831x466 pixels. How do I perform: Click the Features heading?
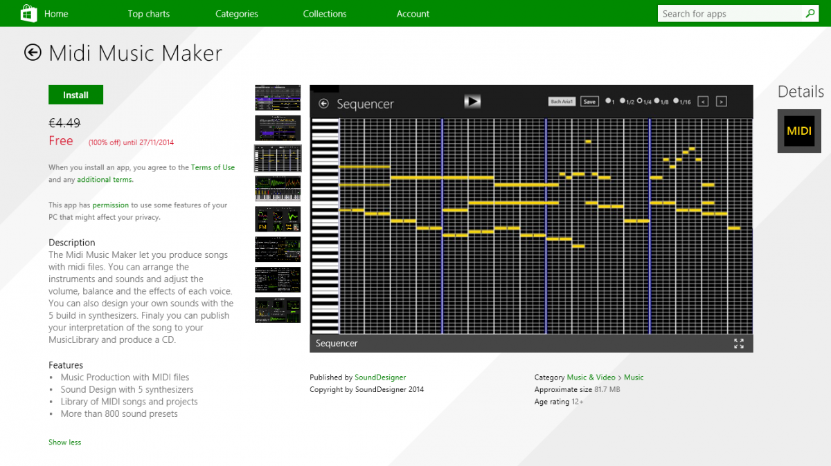pos(66,365)
